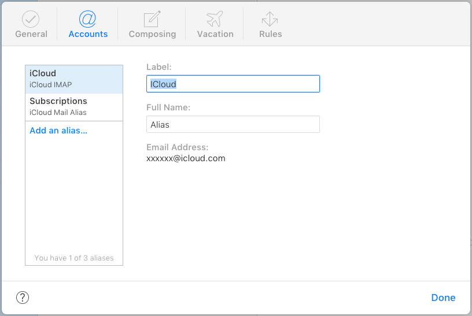Switch to the Vacation tab label
The height and width of the screenshot is (316, 472).
(215, 34)
